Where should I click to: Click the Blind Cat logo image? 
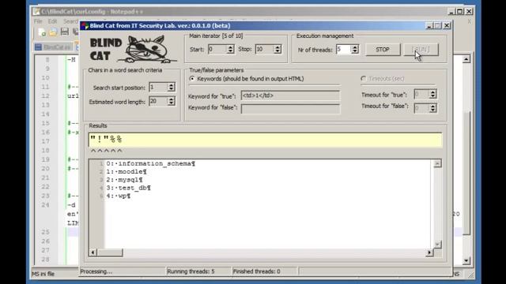click(133, 49)
